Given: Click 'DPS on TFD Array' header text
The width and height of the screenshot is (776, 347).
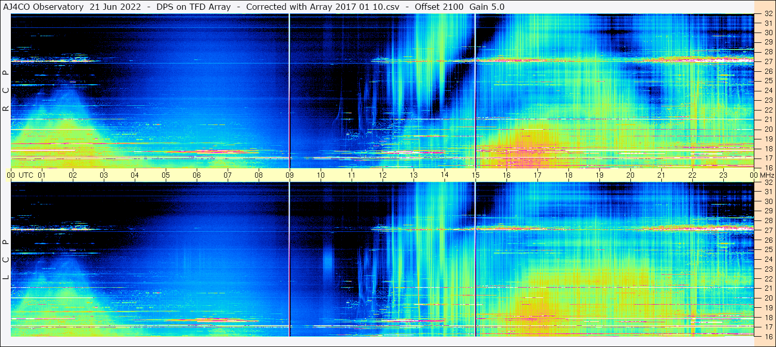Looking at the screenshot, I should 194,7.
